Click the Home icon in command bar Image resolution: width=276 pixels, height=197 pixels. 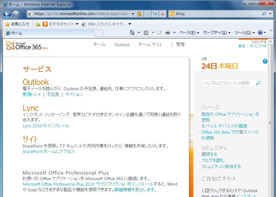pos(132,33)
